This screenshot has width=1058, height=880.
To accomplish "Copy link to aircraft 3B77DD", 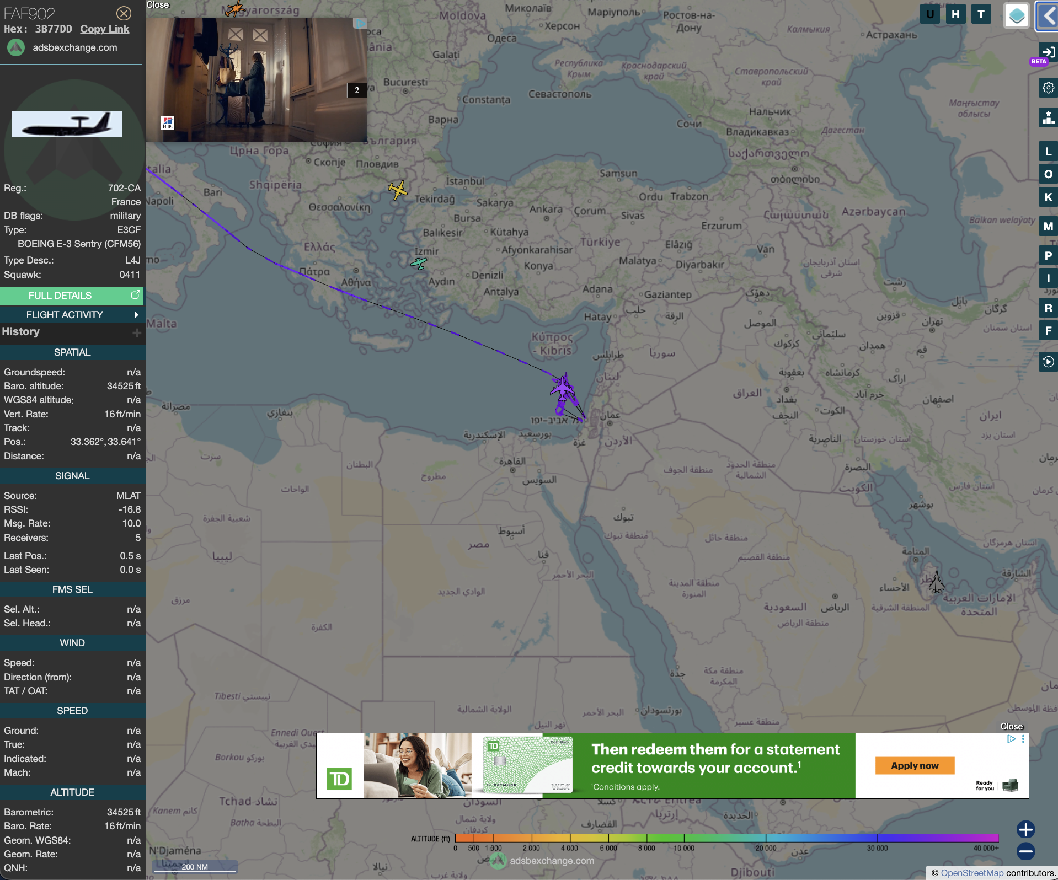I will pyautogui.click(x=104, y=29).
